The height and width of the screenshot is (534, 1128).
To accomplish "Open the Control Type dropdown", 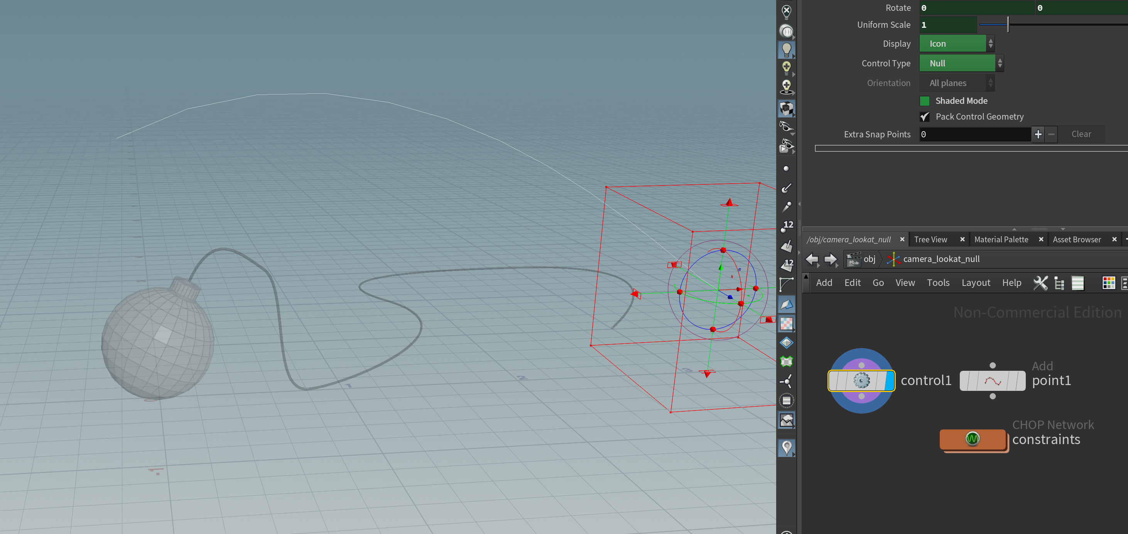I will 961,64.
